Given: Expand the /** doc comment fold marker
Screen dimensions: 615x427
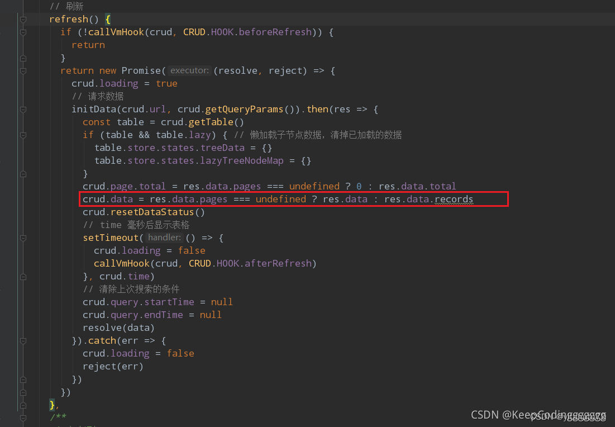Looking at the screenshot, I should 23,418.
